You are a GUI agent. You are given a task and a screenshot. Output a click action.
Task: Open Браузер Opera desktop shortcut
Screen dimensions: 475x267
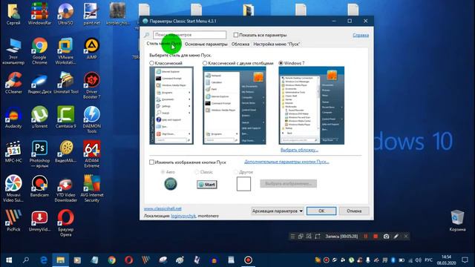click(65, 223)
